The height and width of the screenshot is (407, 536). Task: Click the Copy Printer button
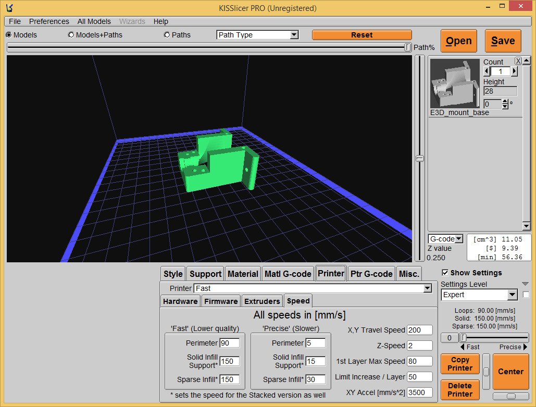point(460,364)
